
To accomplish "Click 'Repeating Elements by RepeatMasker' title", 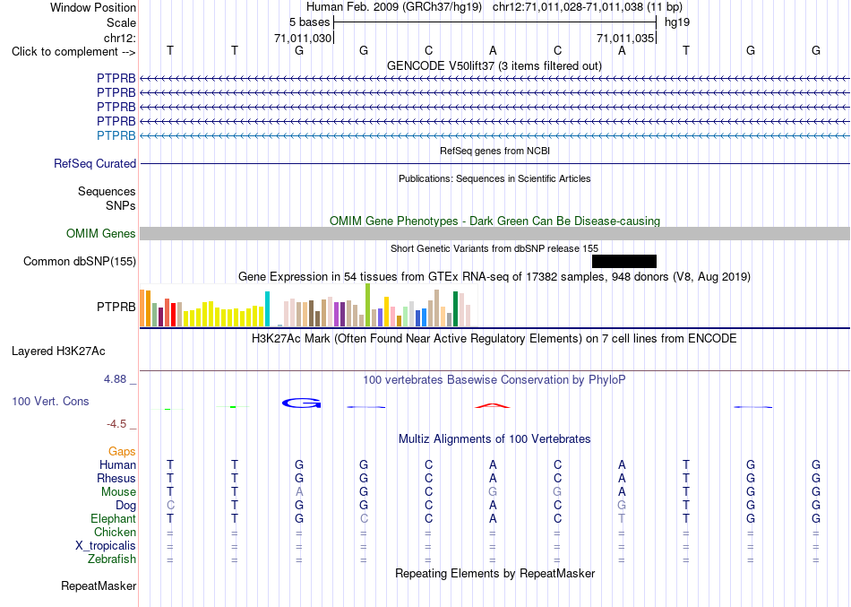I will pos(494,574).
